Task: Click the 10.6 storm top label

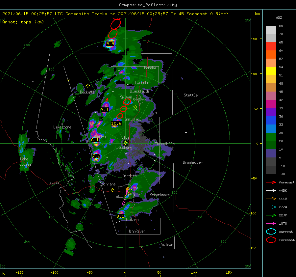Action: pyautogui.click(x=116, y=124)
